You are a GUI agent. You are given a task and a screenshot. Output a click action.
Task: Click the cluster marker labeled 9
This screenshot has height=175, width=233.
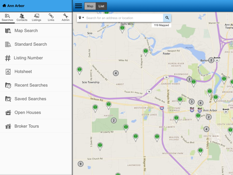click(81, 164)
